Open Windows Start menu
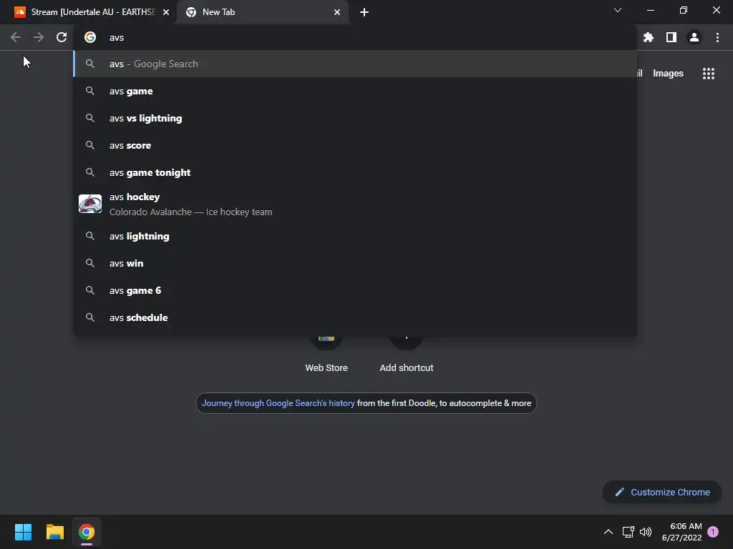Image resolution: width=733 pixels, height=549 pixels. click(23, 532)
